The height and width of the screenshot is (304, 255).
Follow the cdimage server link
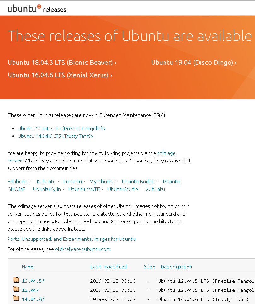coord(166,153)
